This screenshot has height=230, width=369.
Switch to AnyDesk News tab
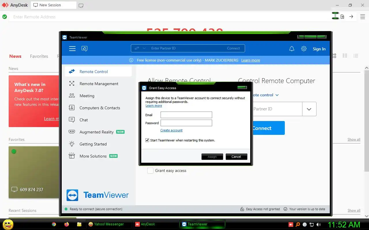[15, 56]
